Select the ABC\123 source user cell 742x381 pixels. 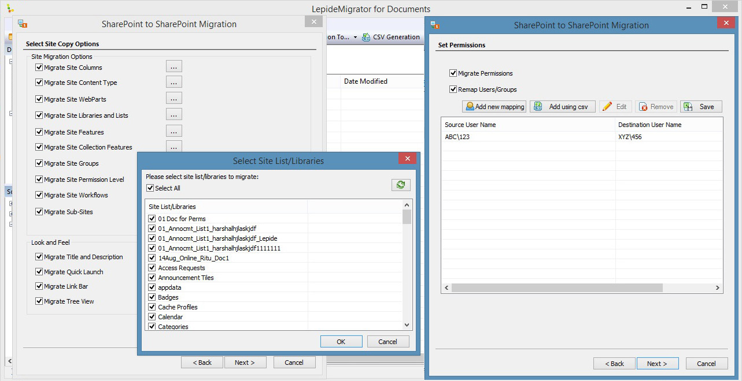tap(528, 137)
